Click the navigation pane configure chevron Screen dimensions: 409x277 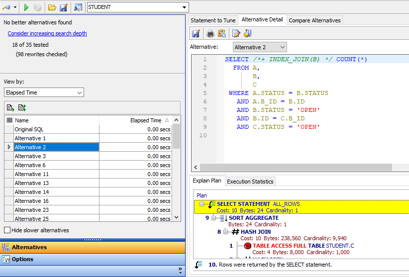click(x=180, y=271)
